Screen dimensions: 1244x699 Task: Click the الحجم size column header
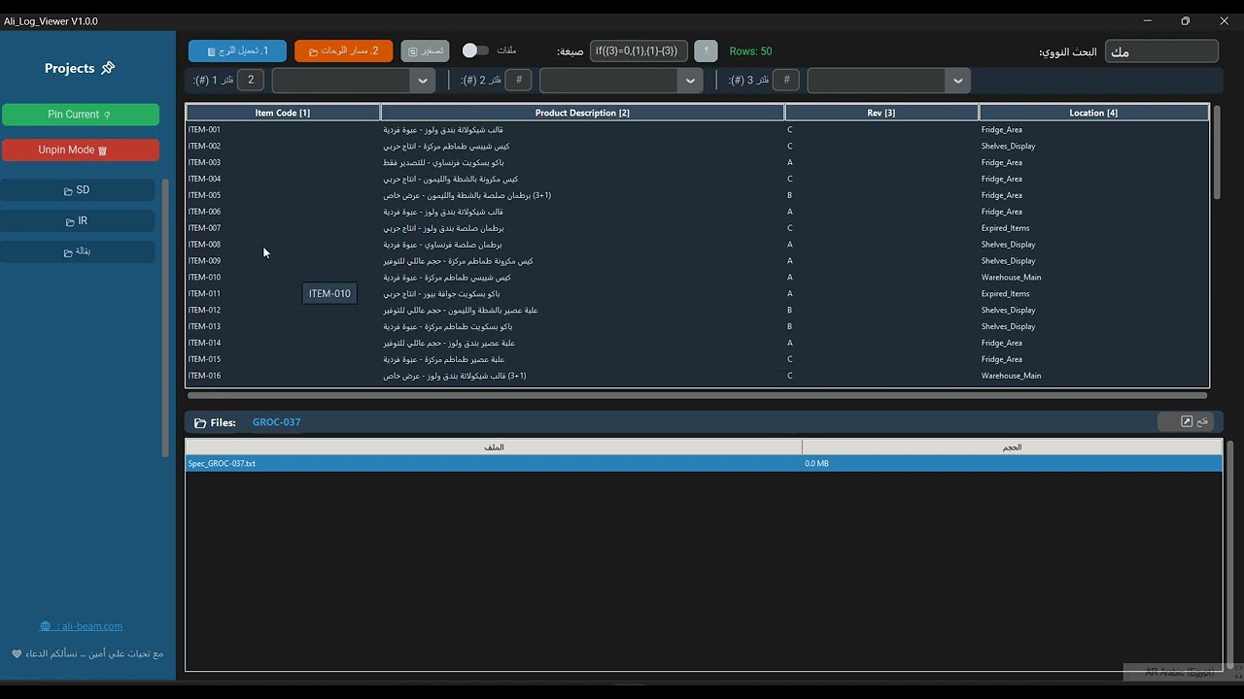coord(1013,448)
